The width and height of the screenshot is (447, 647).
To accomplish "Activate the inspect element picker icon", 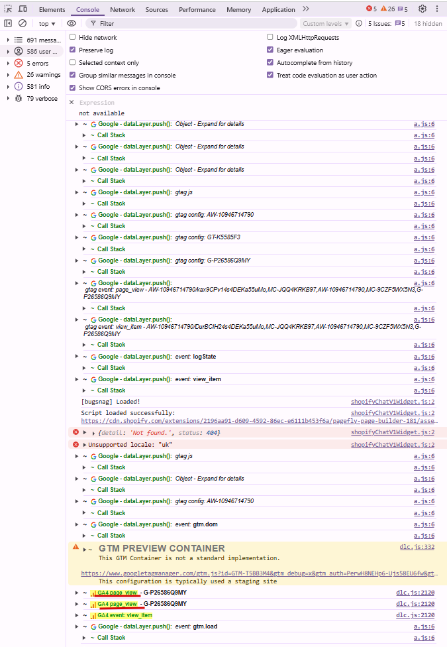I will click(8, 9).
